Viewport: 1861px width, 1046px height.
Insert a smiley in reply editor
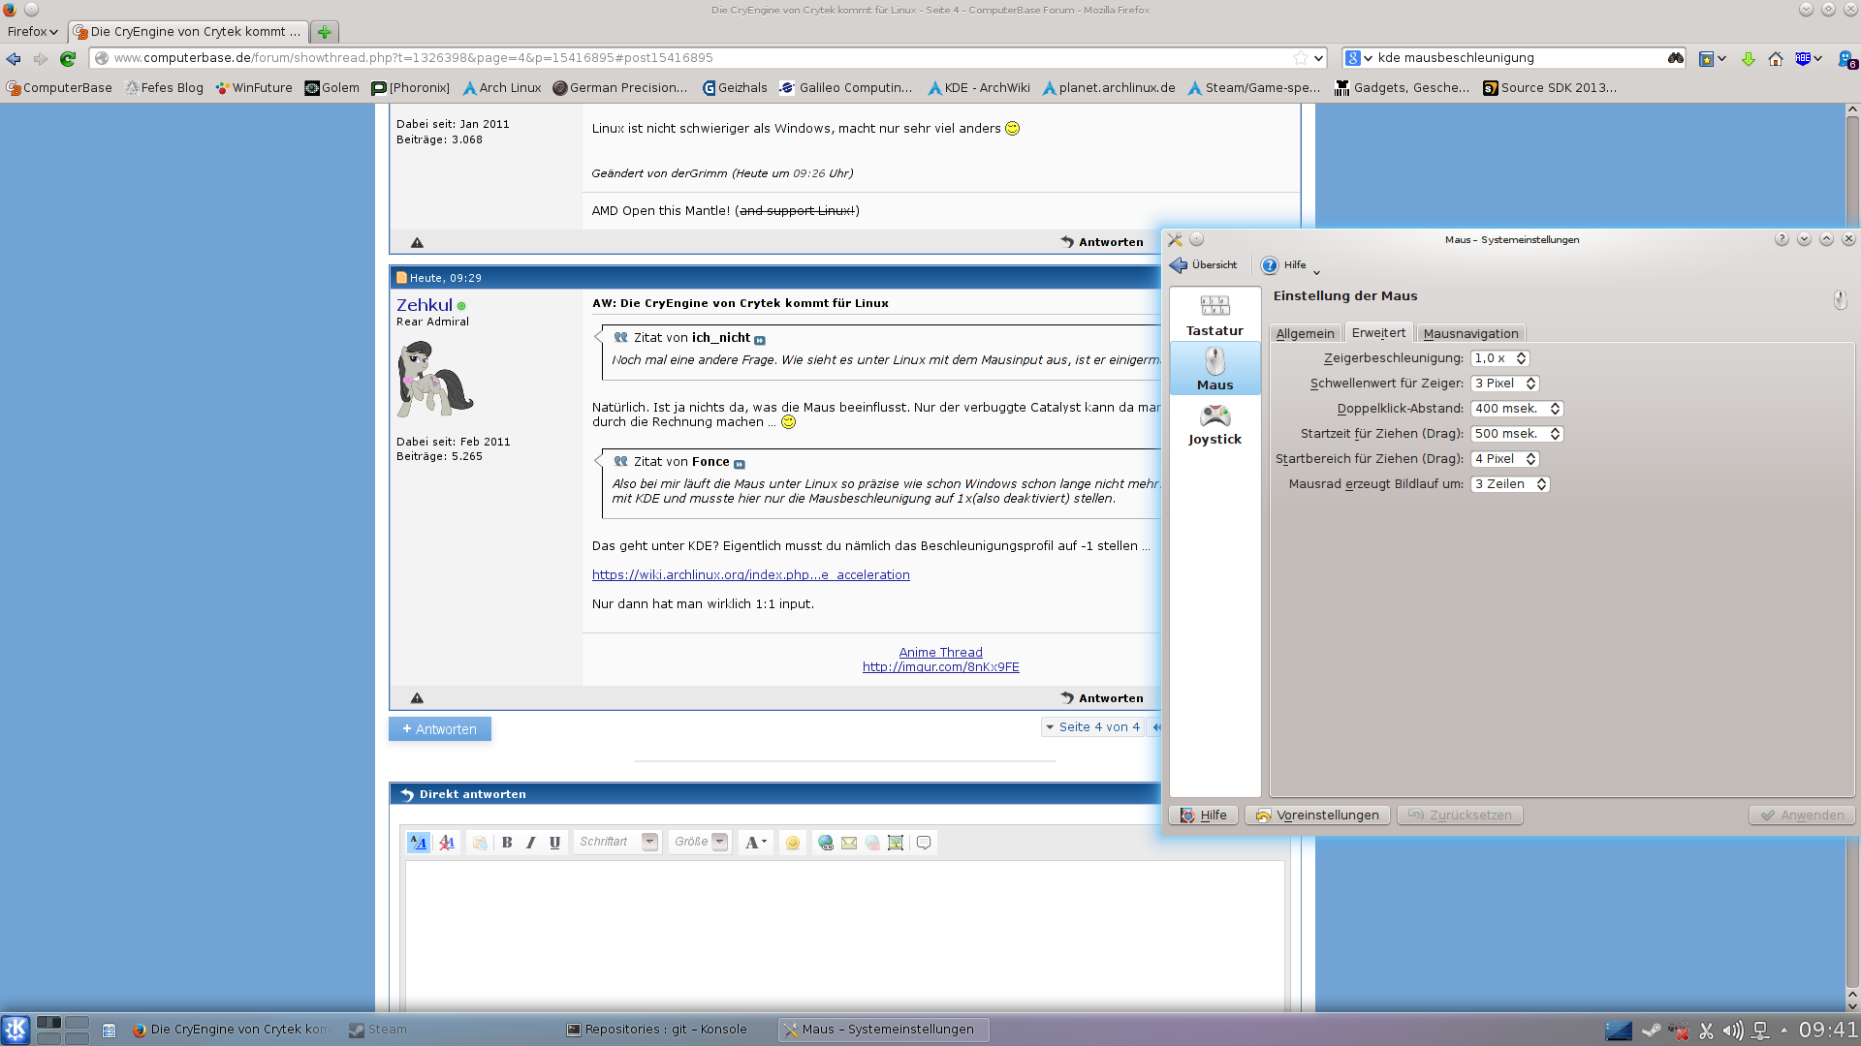793,843
